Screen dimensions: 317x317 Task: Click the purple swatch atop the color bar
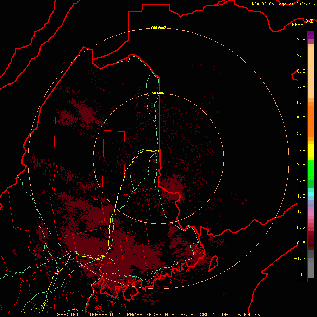click(x=311, y=35)
